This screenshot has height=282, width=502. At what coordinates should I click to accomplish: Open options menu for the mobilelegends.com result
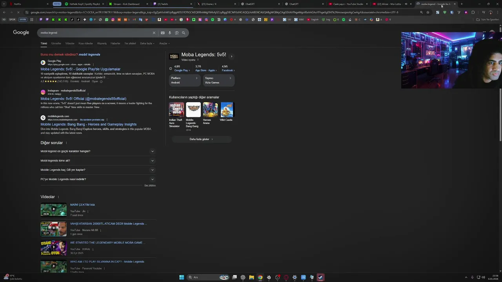(x=107, y=119)
